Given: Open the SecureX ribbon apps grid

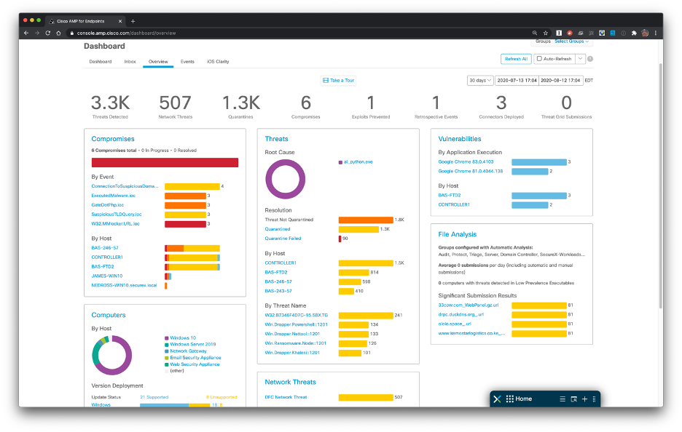Looking at the screenshot, I should click(x=510, y=399).
